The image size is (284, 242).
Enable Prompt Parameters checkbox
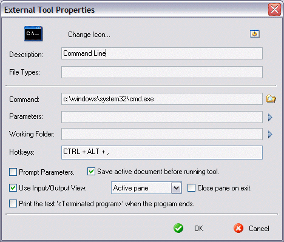tap(13, 172)
